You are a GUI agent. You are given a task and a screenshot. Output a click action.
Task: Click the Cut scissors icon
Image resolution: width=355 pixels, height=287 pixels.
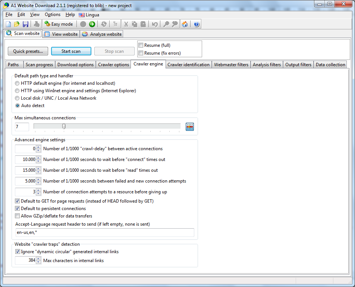click(126, 24)
